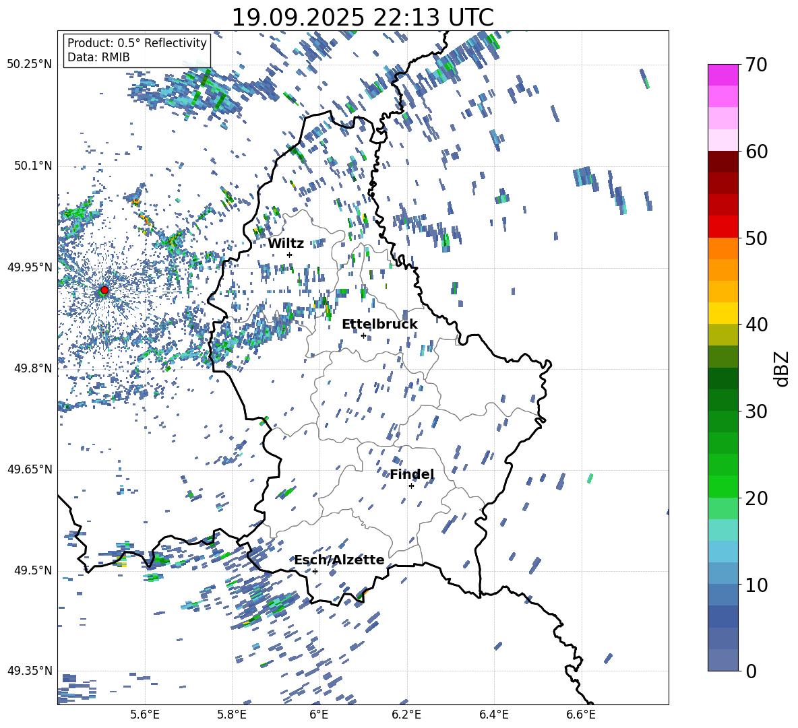This screenshot has height=728, width=798.
Task: Click the 19.09.2025 22:13 UTC title
Action: coord(363,18)
